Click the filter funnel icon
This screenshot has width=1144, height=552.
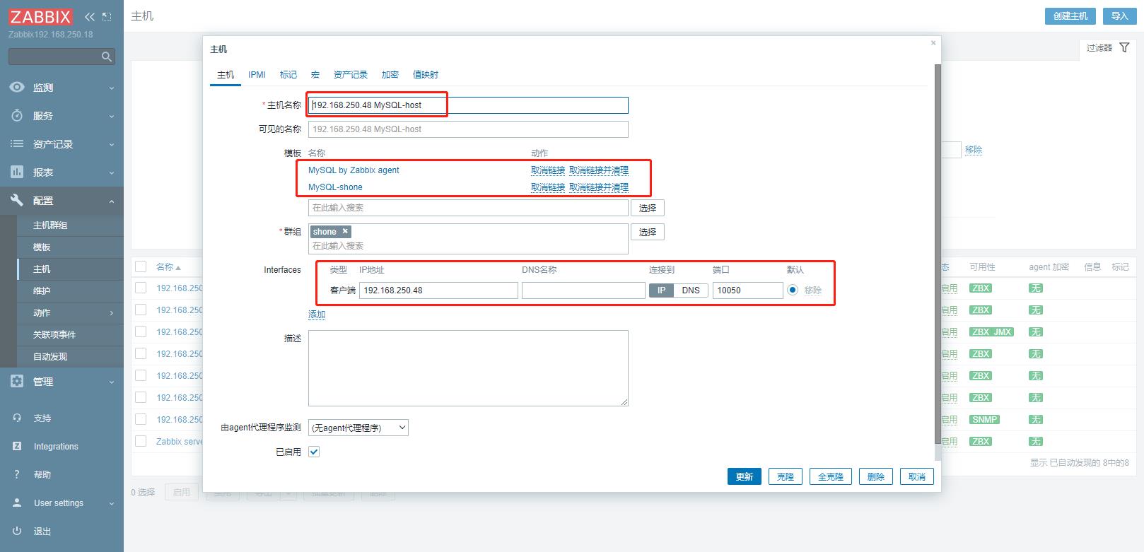pos(1124,47)
